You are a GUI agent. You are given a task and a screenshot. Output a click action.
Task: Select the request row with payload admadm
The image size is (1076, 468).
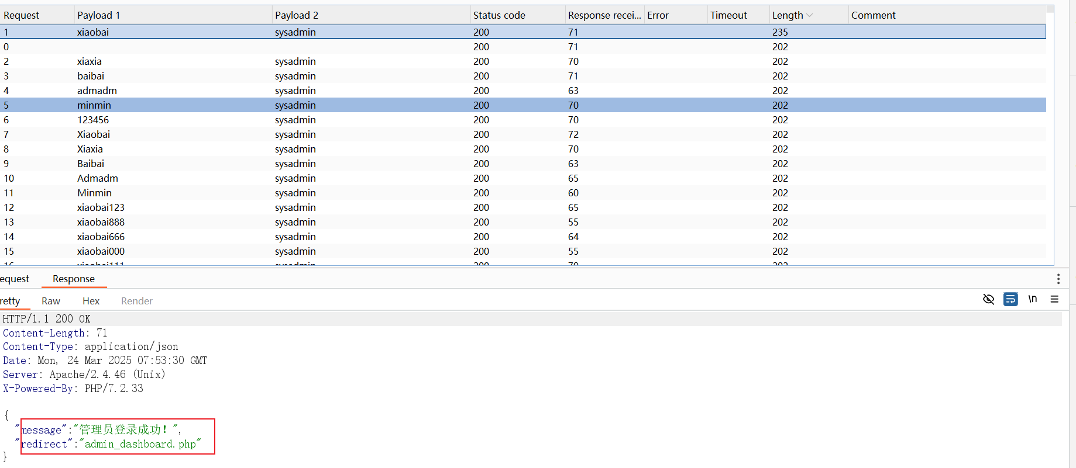pos(97,91)
